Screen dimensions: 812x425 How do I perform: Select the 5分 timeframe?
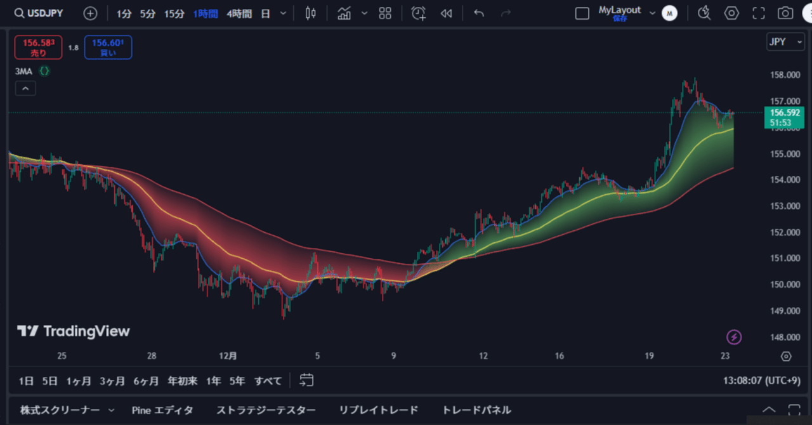pos(148,13)
